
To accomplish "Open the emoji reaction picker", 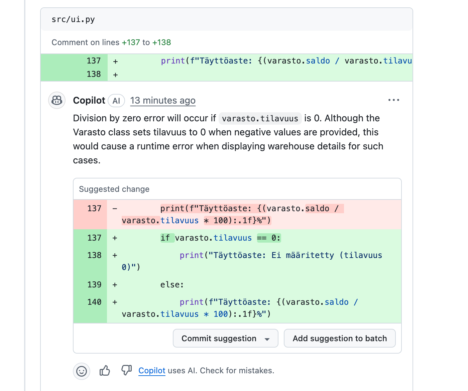I will point(82,371).
